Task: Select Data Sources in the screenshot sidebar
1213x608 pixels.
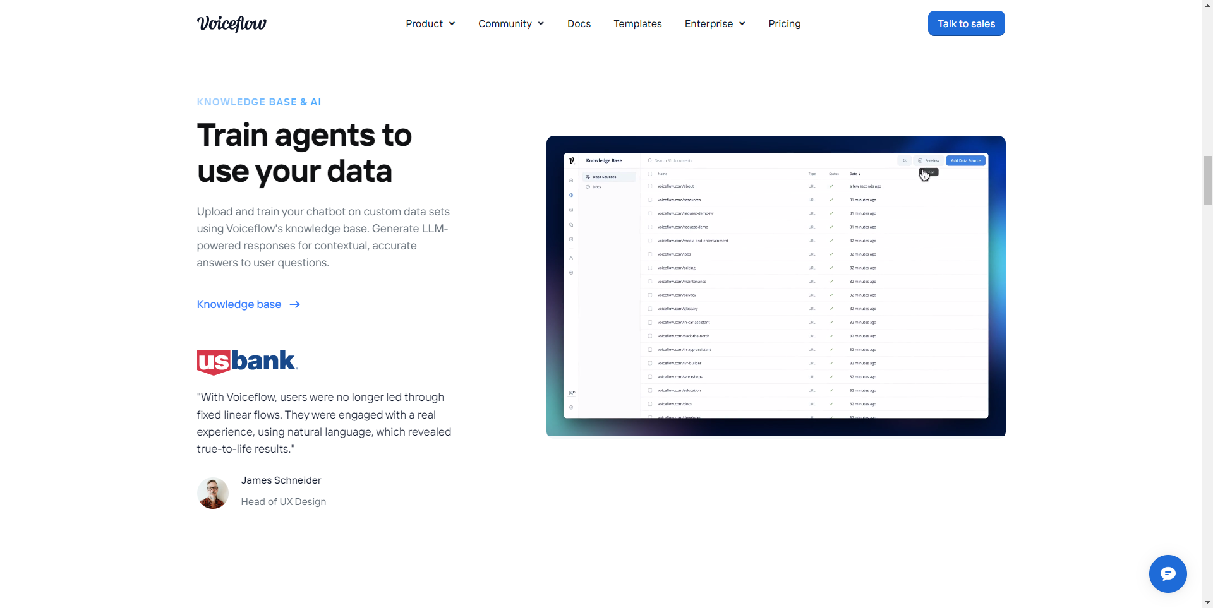Action: [x=609, y=177]
